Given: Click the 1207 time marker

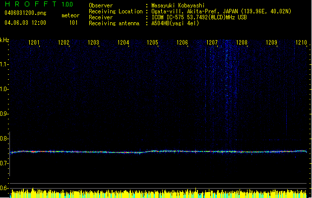Looking at the screenshot, I should pyautogui.click(x=212, y=43).
